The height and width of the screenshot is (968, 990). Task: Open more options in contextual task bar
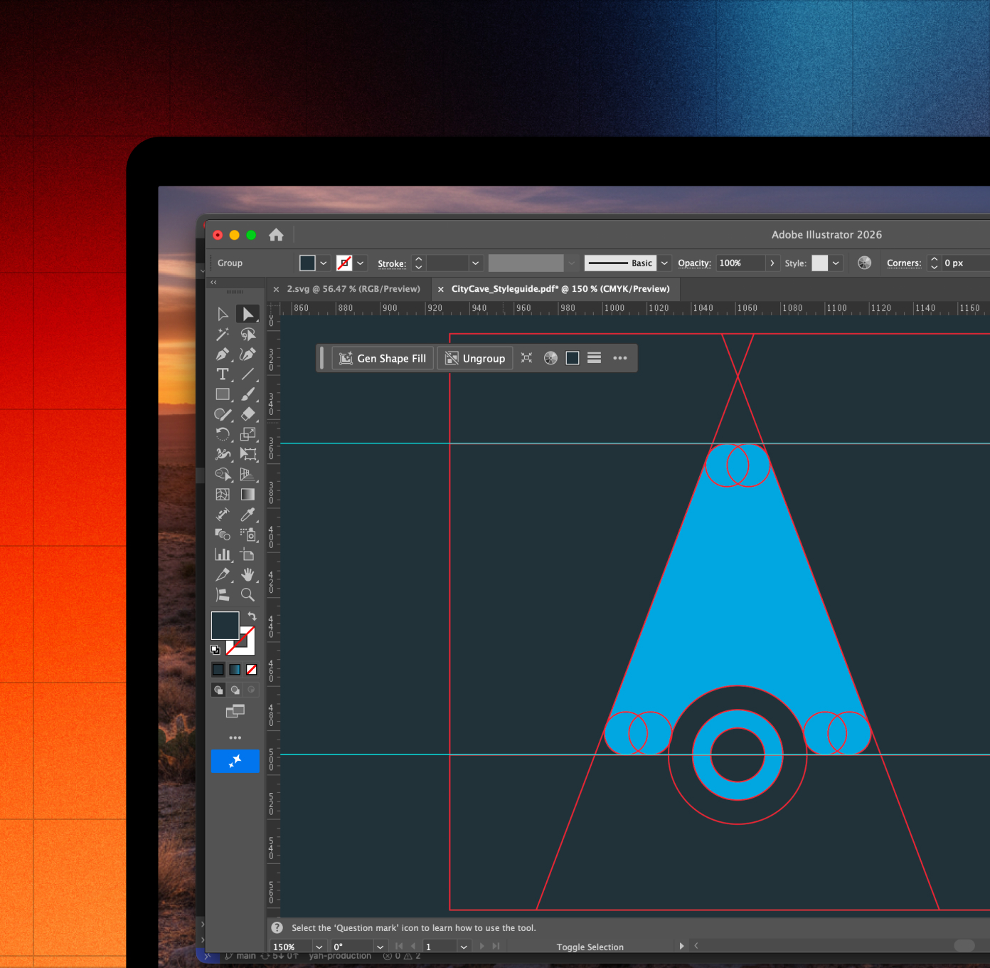point(620,358)
